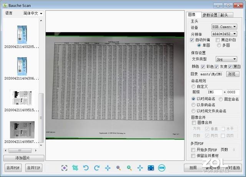
Task: Click the 前缀 IMG input field
Action: (x=214, y=92)
